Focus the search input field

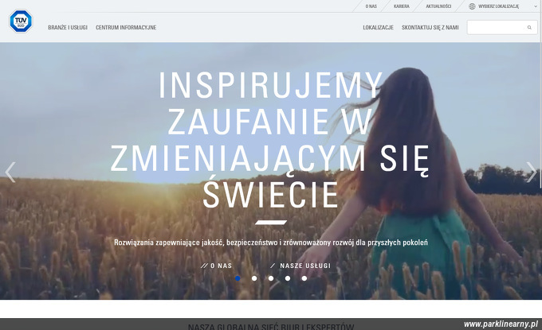(497, 28)
